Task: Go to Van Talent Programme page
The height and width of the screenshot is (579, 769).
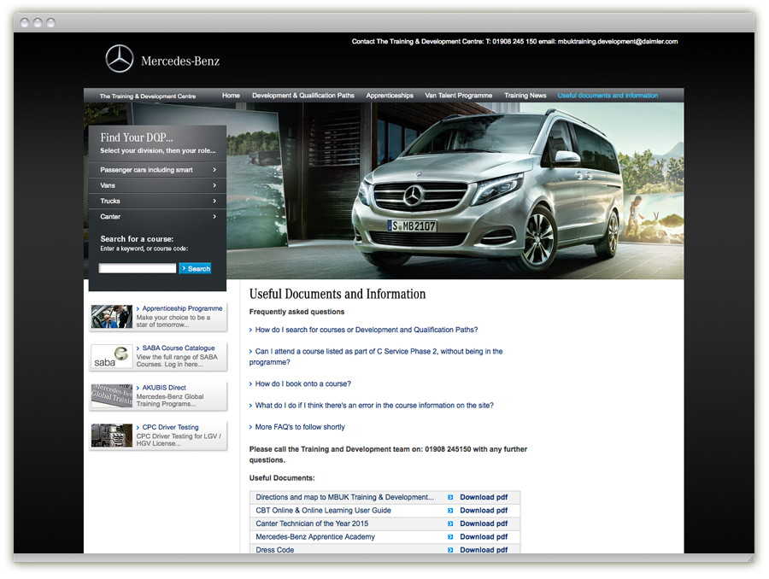Action: coord(459,96)
